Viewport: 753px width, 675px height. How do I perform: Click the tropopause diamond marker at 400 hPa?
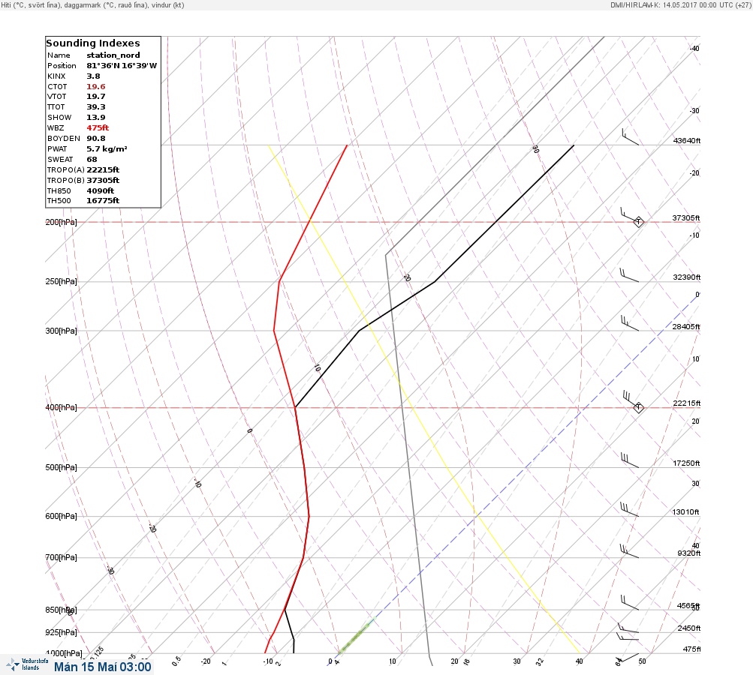point(638,407)
